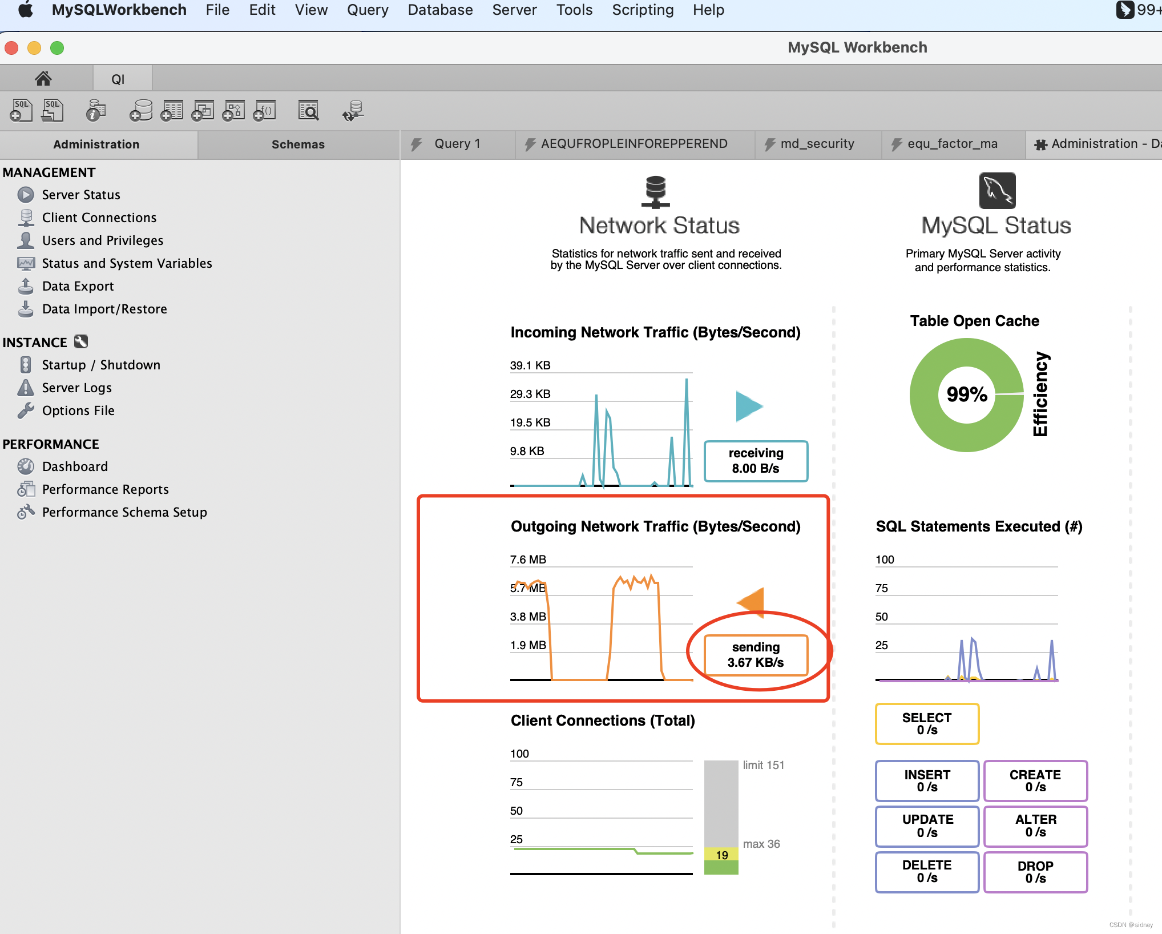Expand the AEQUFROPLEINFOREPPEREND query tab

tap(634, 145)
